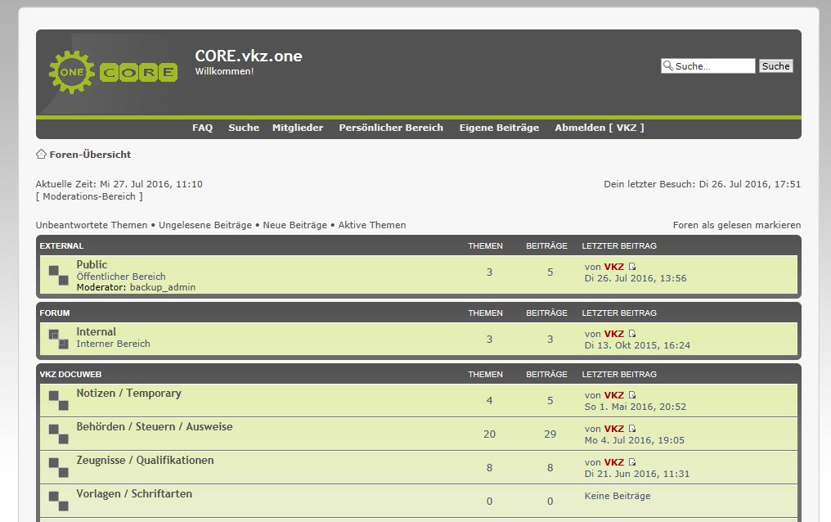Go to Mitglieder in navigation bar

tap(298, 128)
